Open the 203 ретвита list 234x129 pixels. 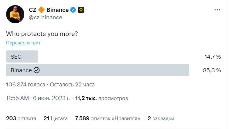[21, 118]
